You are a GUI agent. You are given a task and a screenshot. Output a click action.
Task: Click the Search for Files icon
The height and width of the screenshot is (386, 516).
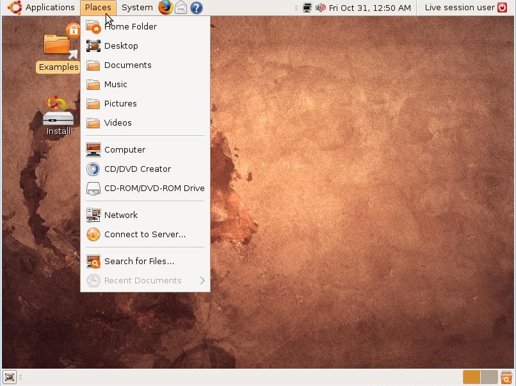tap(93, 262)
